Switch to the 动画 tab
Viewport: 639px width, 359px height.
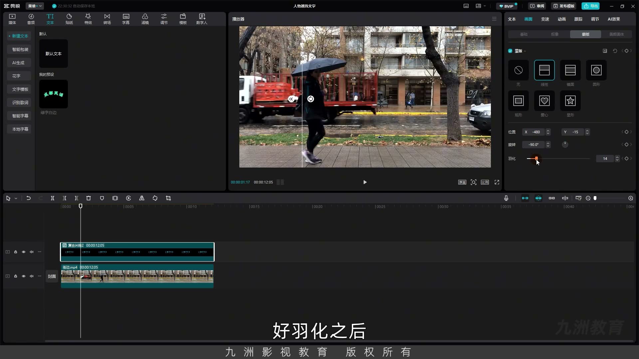click(x=562, y=19)
